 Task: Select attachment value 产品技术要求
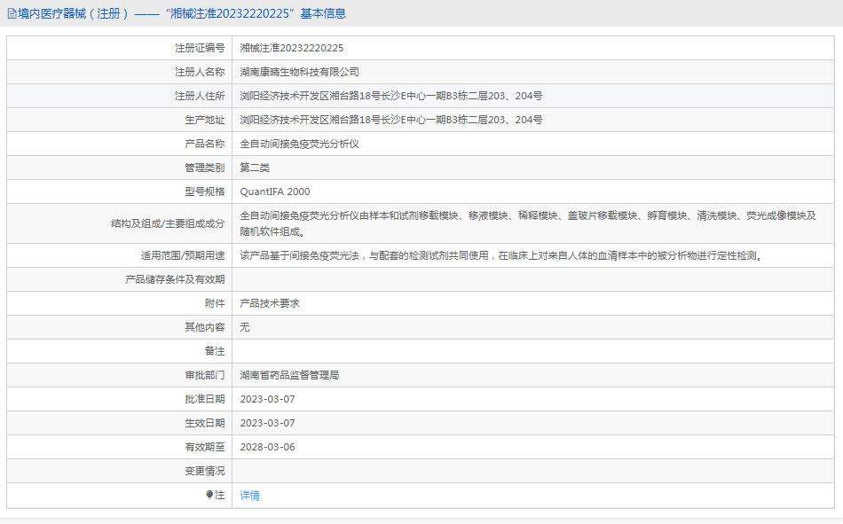[x=270, y=303]
